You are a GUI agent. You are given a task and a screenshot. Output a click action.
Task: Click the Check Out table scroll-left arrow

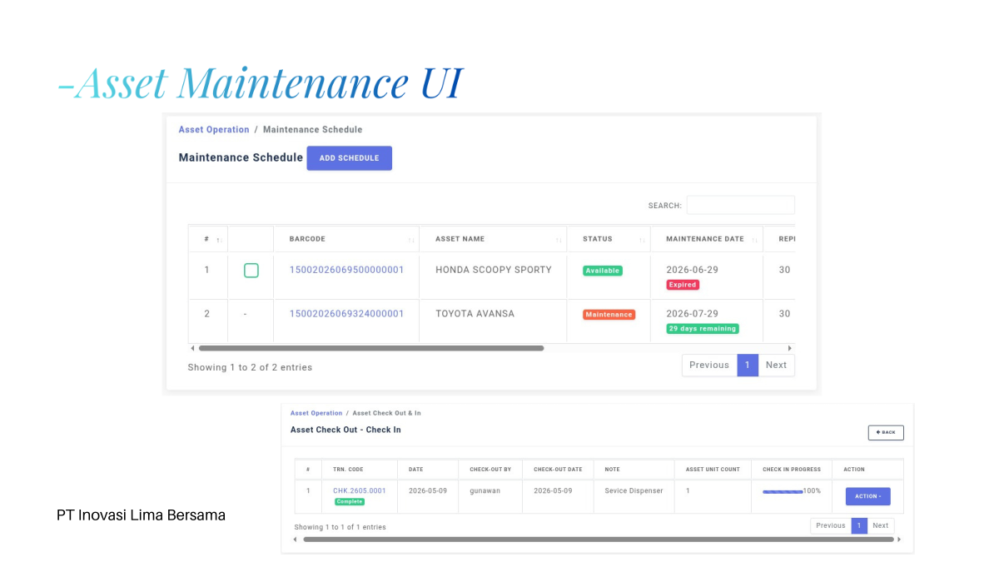click(296, 540)
